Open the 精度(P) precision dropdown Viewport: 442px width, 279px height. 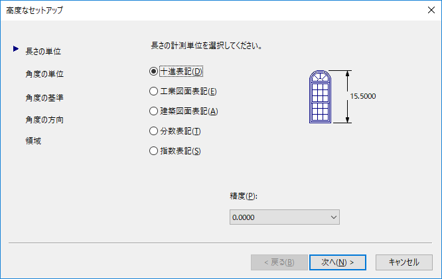pyautogui.click(x=284, y=217)
